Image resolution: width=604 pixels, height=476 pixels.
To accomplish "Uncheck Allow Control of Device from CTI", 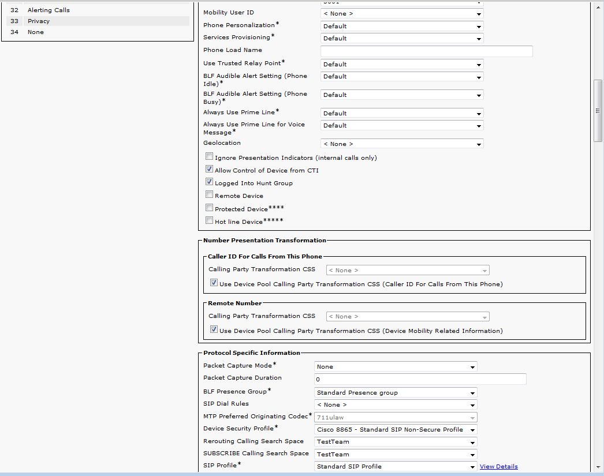I will 209,170.
